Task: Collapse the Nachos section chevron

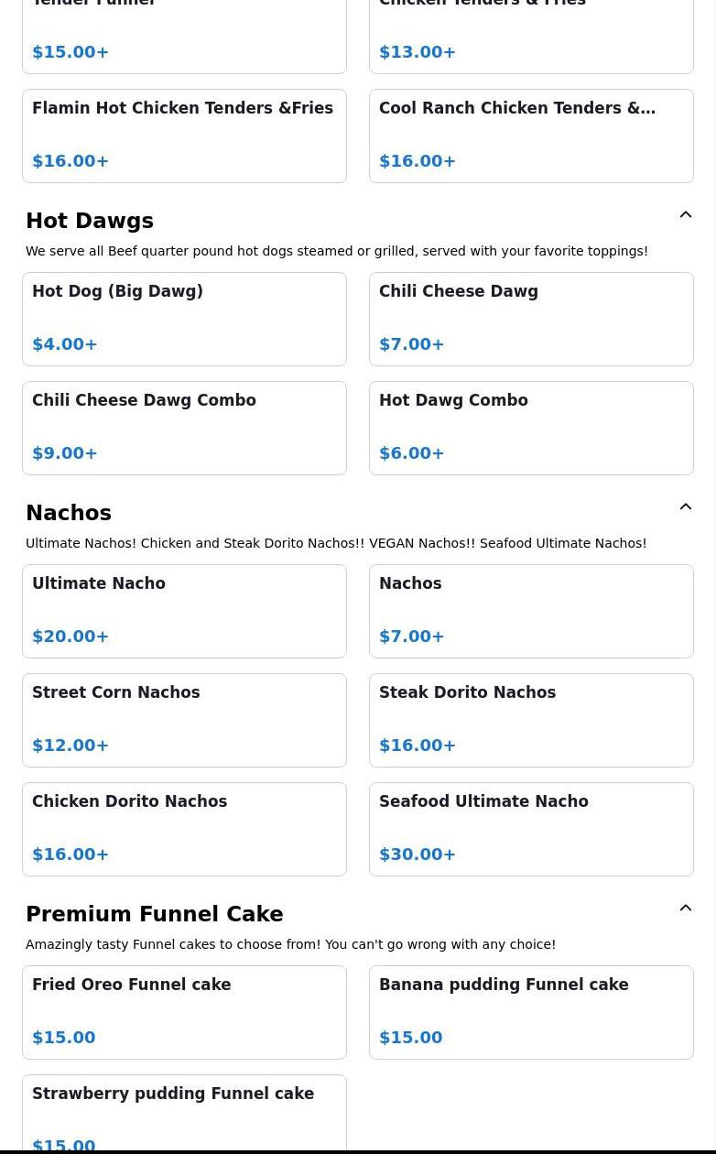Action: (x=685, y=507)
